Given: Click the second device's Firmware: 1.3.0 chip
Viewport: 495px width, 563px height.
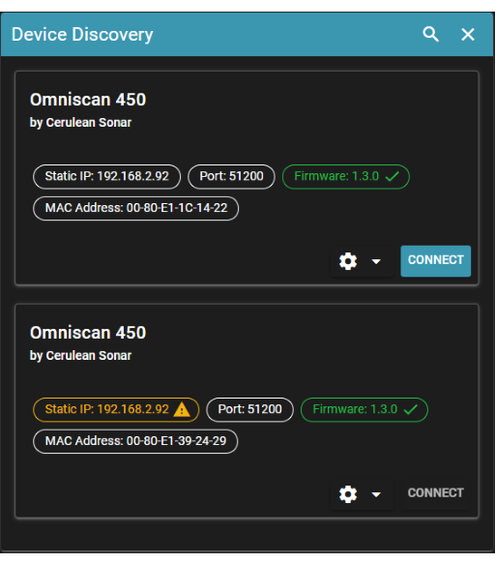Looking at the screenshot, I should click(364, 410).
